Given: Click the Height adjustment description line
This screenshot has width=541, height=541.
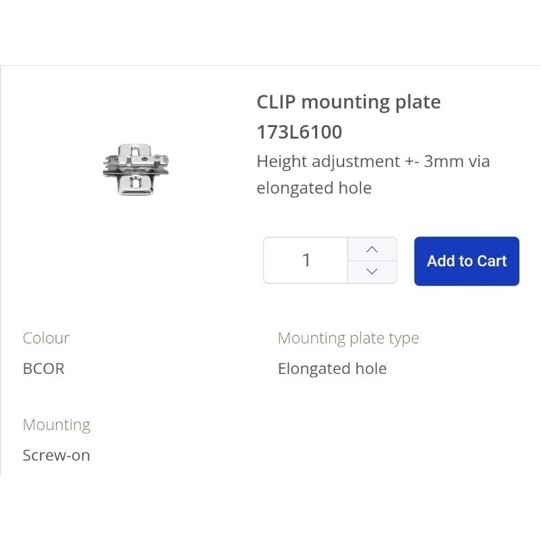Looking at the screenshot, I should tap(373, 162).
